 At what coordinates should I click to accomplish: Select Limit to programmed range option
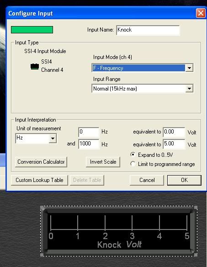(x=133, y=164)
